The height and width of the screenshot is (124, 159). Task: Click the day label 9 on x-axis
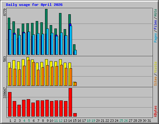pyautogui.click(x=48, y=121)
